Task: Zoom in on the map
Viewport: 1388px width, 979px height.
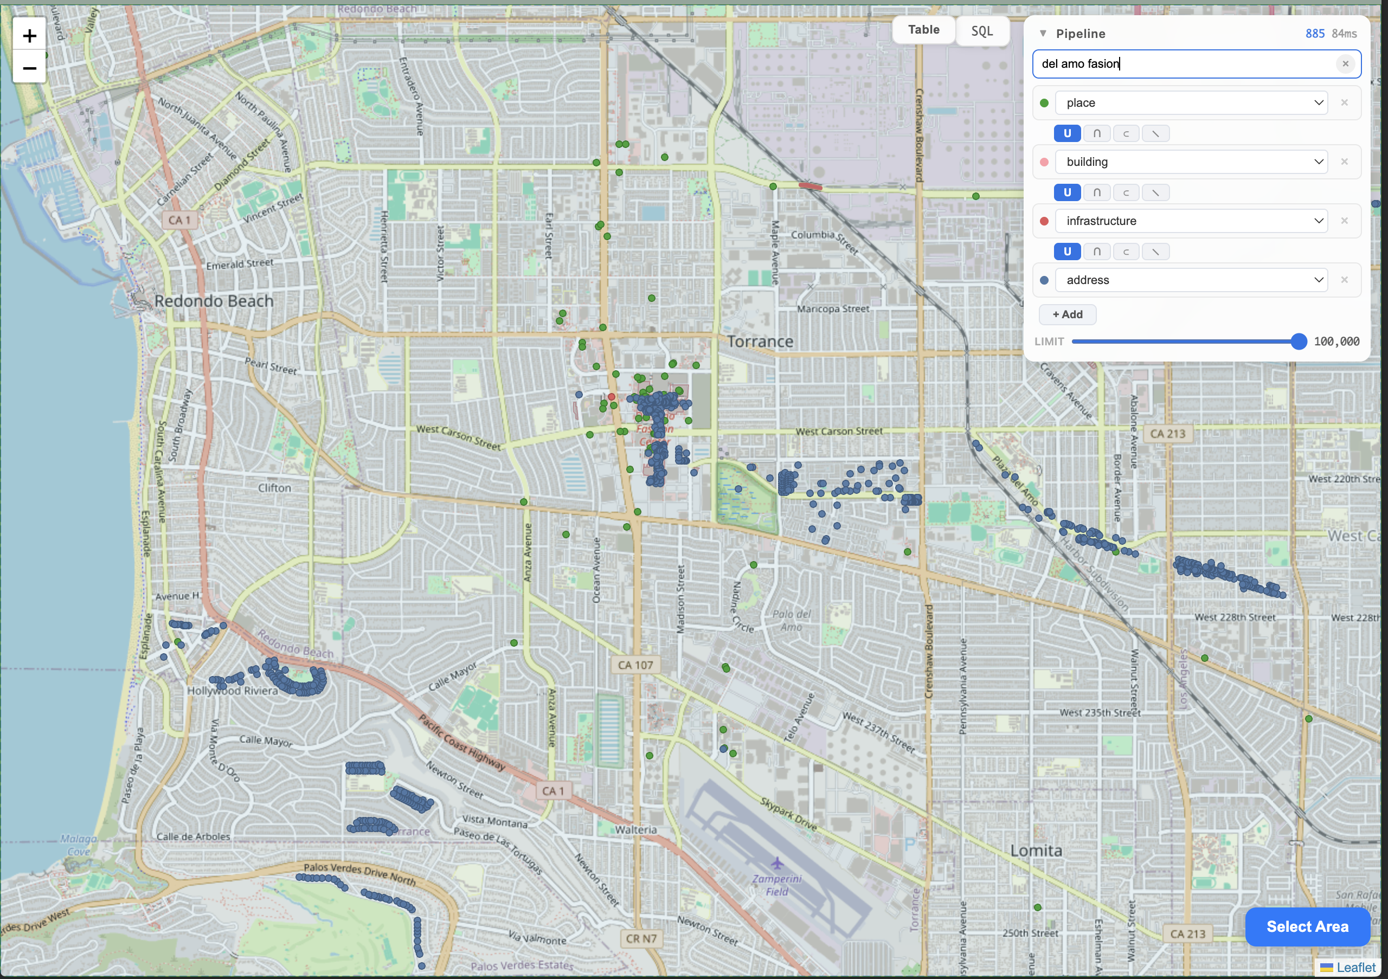Action: coord(29,35)
